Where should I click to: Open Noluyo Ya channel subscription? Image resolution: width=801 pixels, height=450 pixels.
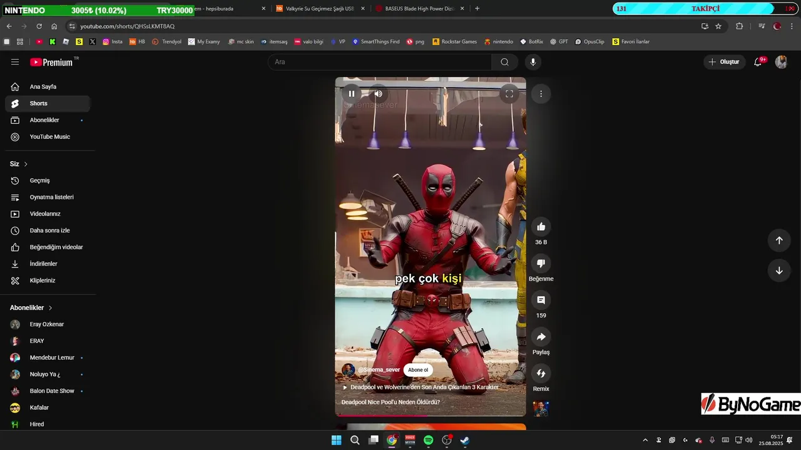click(x=48, y=374)
